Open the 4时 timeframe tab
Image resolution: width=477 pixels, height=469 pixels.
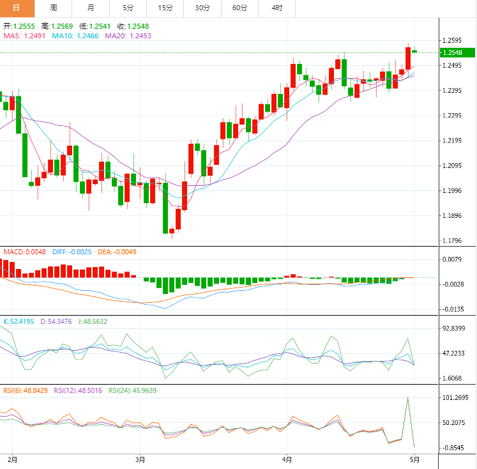(277, 8)
